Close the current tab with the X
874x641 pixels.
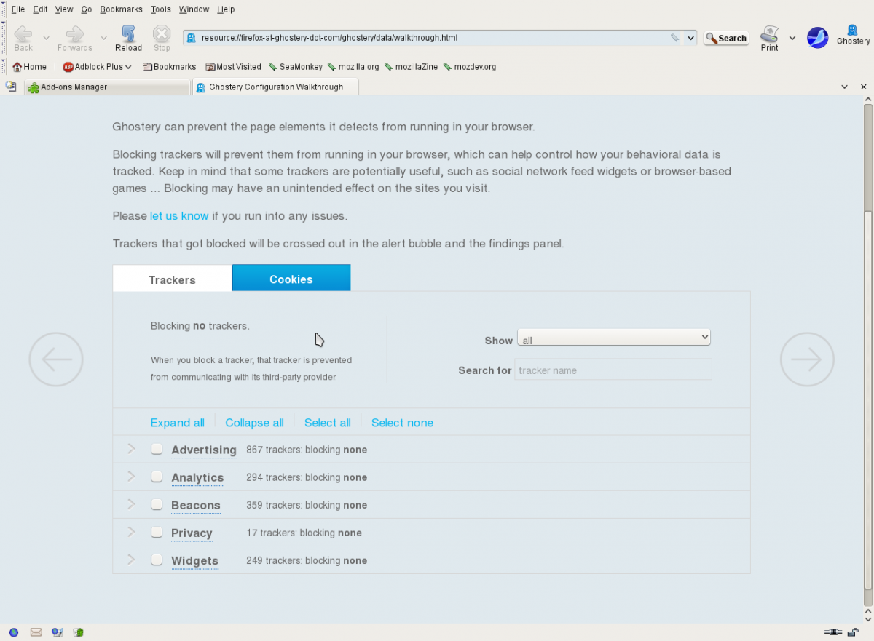(864, 87)
